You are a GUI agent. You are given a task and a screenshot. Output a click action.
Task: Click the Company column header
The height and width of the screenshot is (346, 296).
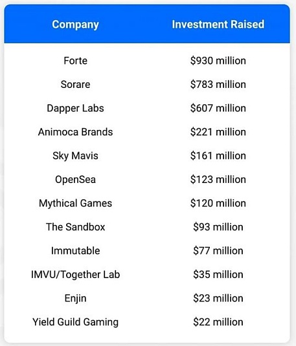[x=75, y=25]
